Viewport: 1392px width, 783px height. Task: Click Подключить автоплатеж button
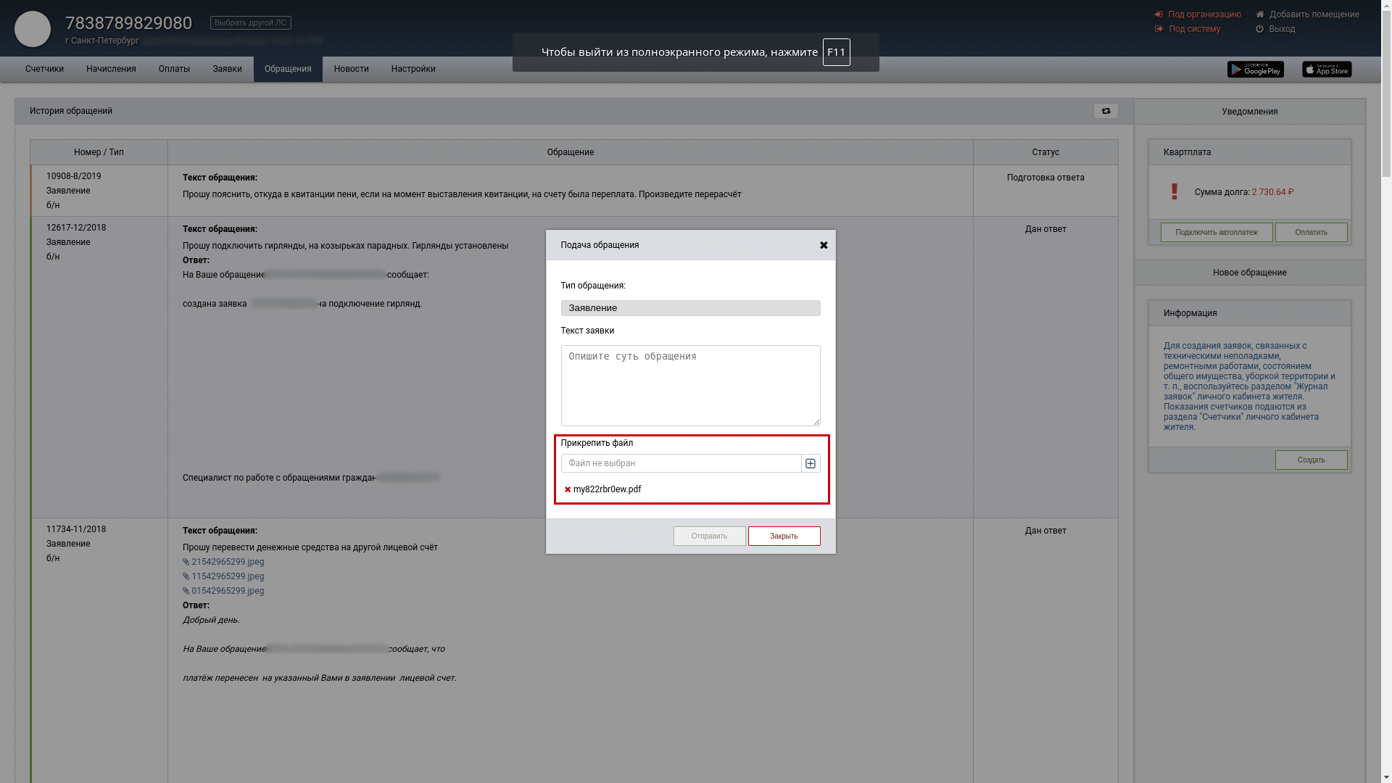1216,232
